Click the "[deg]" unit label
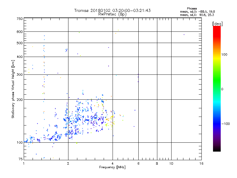 pos(217,24)
